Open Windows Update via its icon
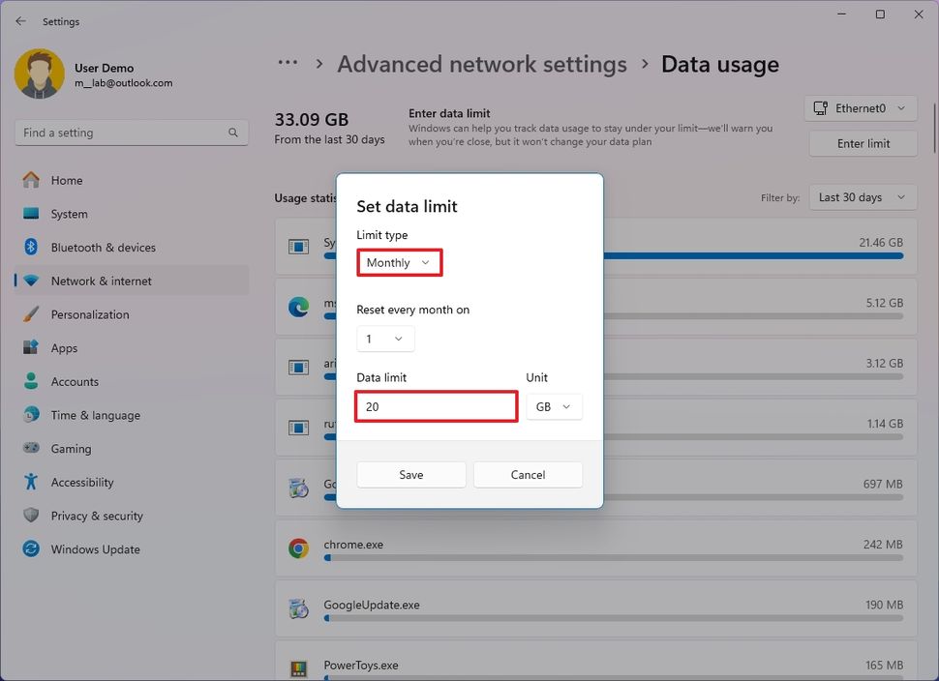The image size is (939, 681). [32, 548]
